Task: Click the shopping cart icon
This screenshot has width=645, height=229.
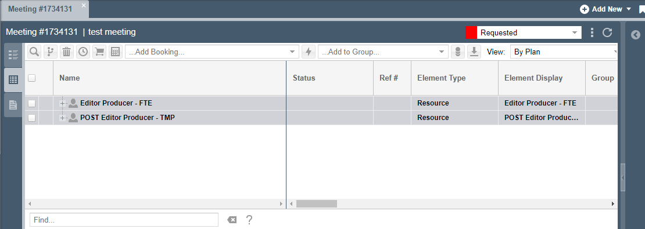Action: (x=99, y=52)
